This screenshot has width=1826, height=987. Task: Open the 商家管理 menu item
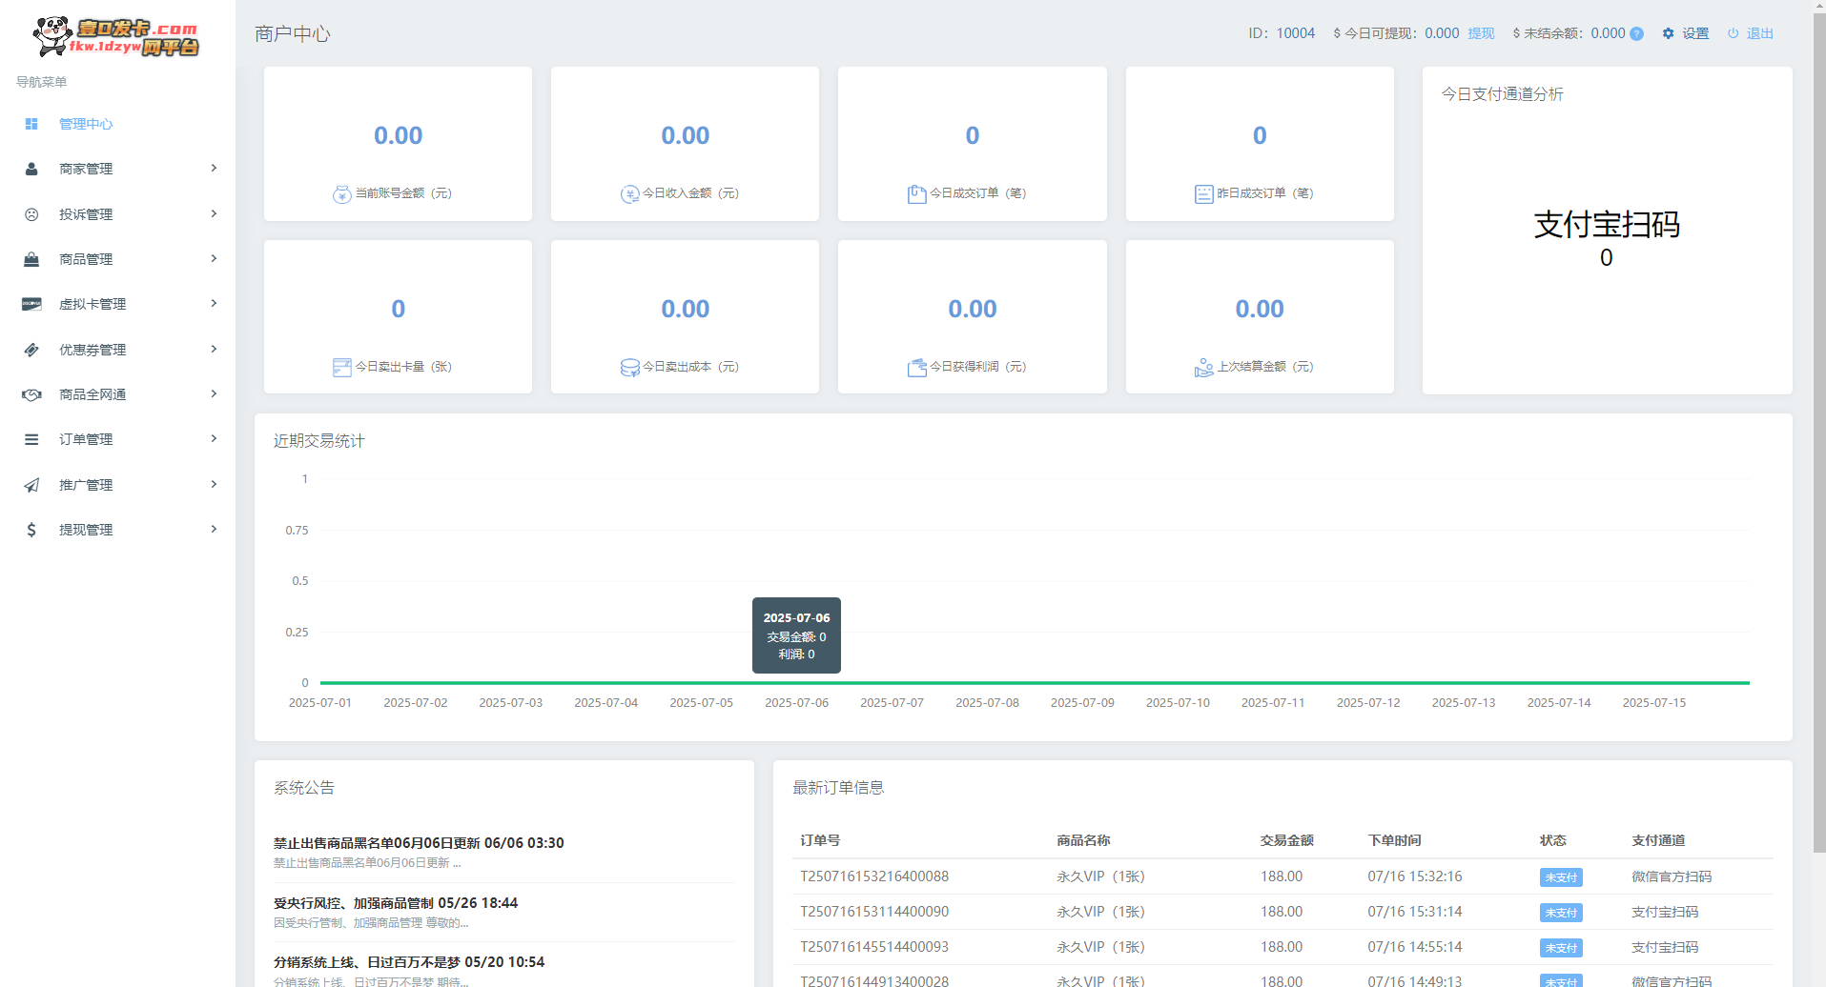tap(86, 169)
